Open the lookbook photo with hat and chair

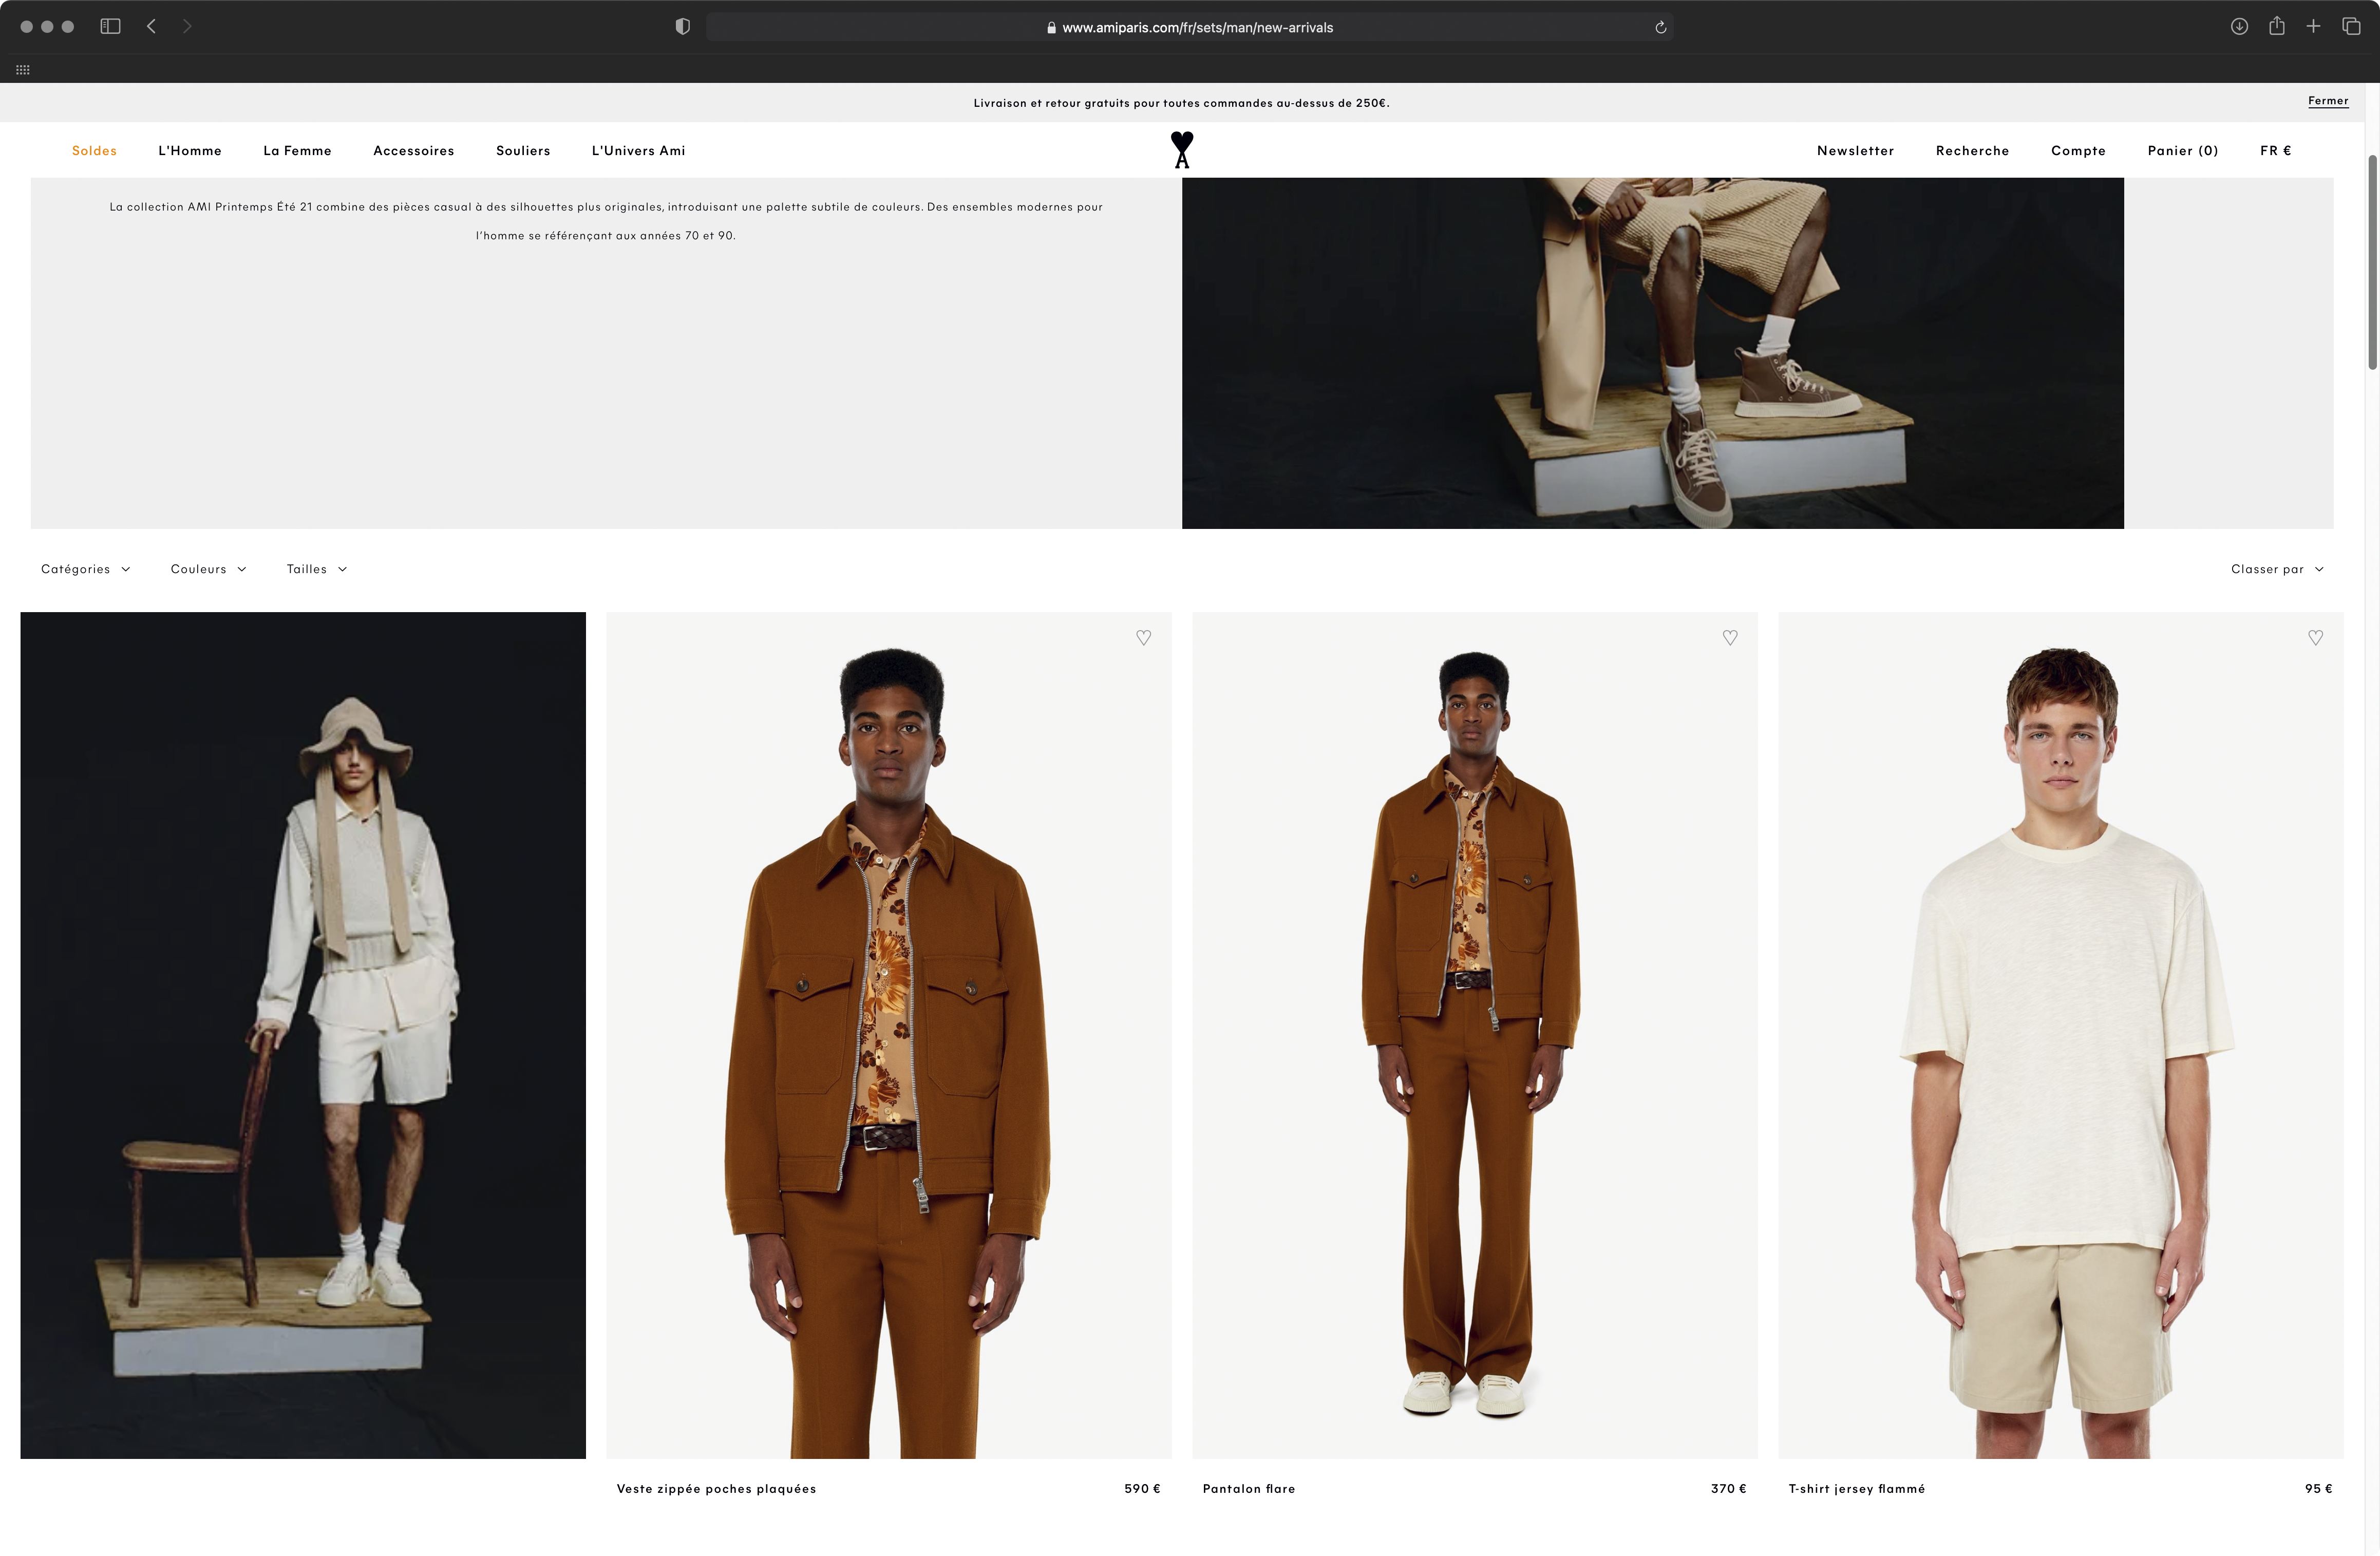click(303, 1035)
